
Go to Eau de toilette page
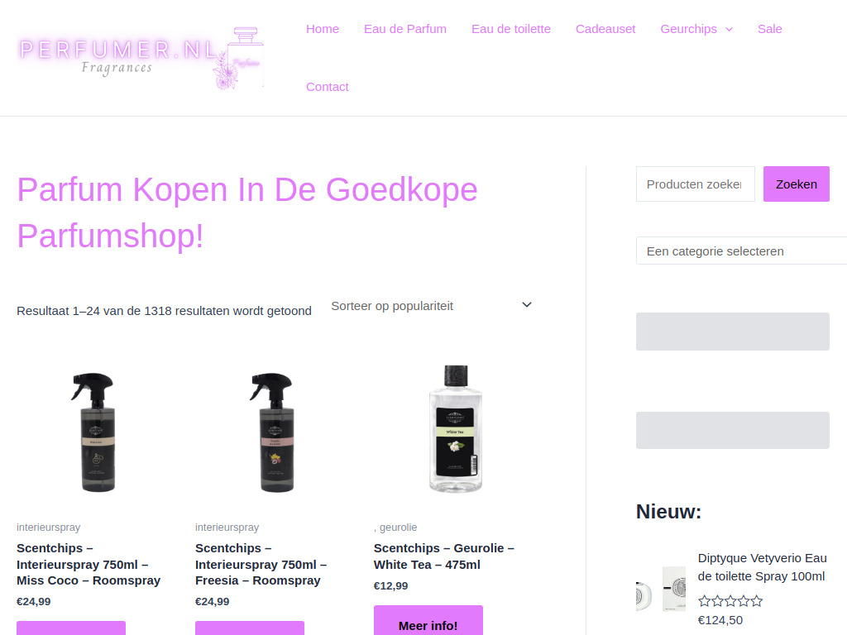pyautogui.click(x=511, y=29)
